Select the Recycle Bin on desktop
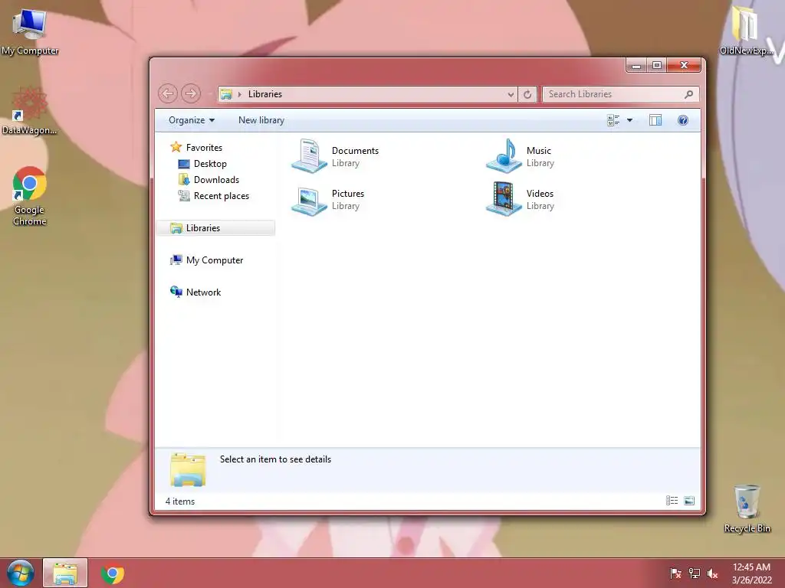Viewport: 785px width, 588px height. click(747, 508)
